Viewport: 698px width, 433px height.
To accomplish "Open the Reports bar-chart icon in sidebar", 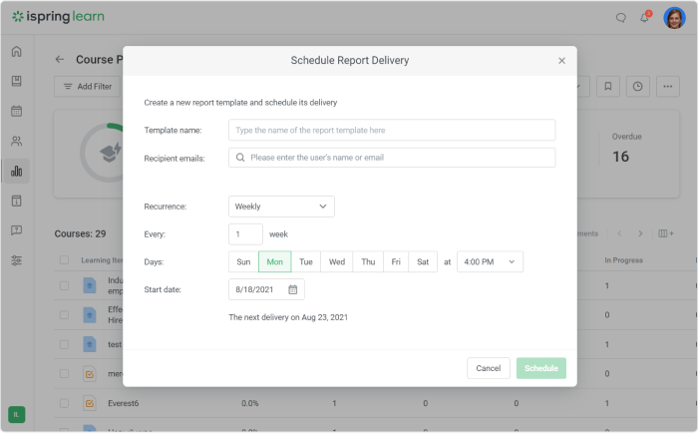I will click(17, 171).
